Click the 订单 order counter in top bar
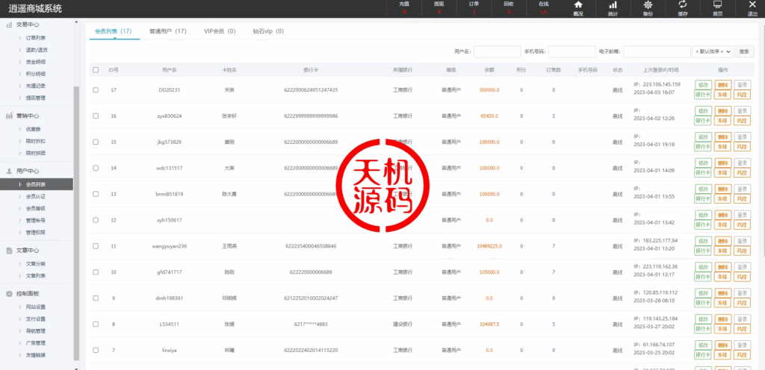This screenshot has width=765, height=370. point(474,8)
